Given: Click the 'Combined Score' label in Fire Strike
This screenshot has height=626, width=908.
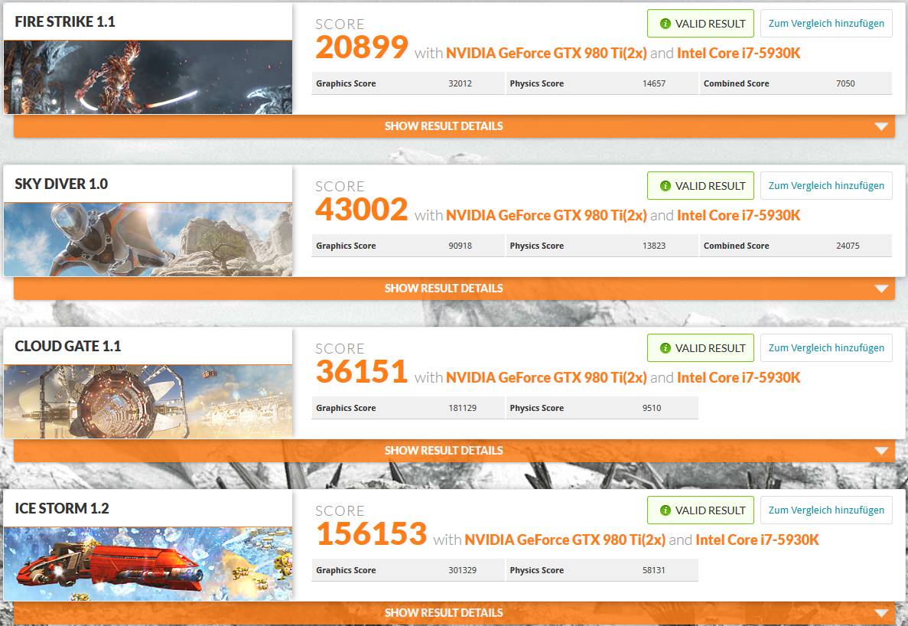Looking at the screenshot, I should tap(736, 83).
